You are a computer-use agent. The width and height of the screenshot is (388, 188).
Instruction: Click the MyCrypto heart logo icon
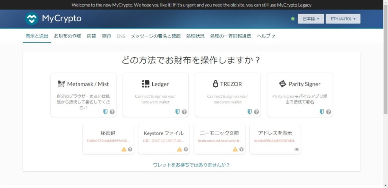(32, 19)
